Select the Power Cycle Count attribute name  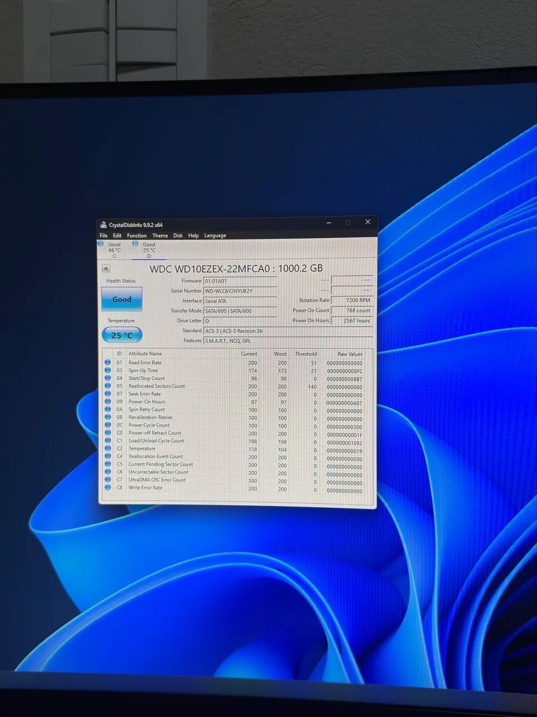[x=149, y=425]
